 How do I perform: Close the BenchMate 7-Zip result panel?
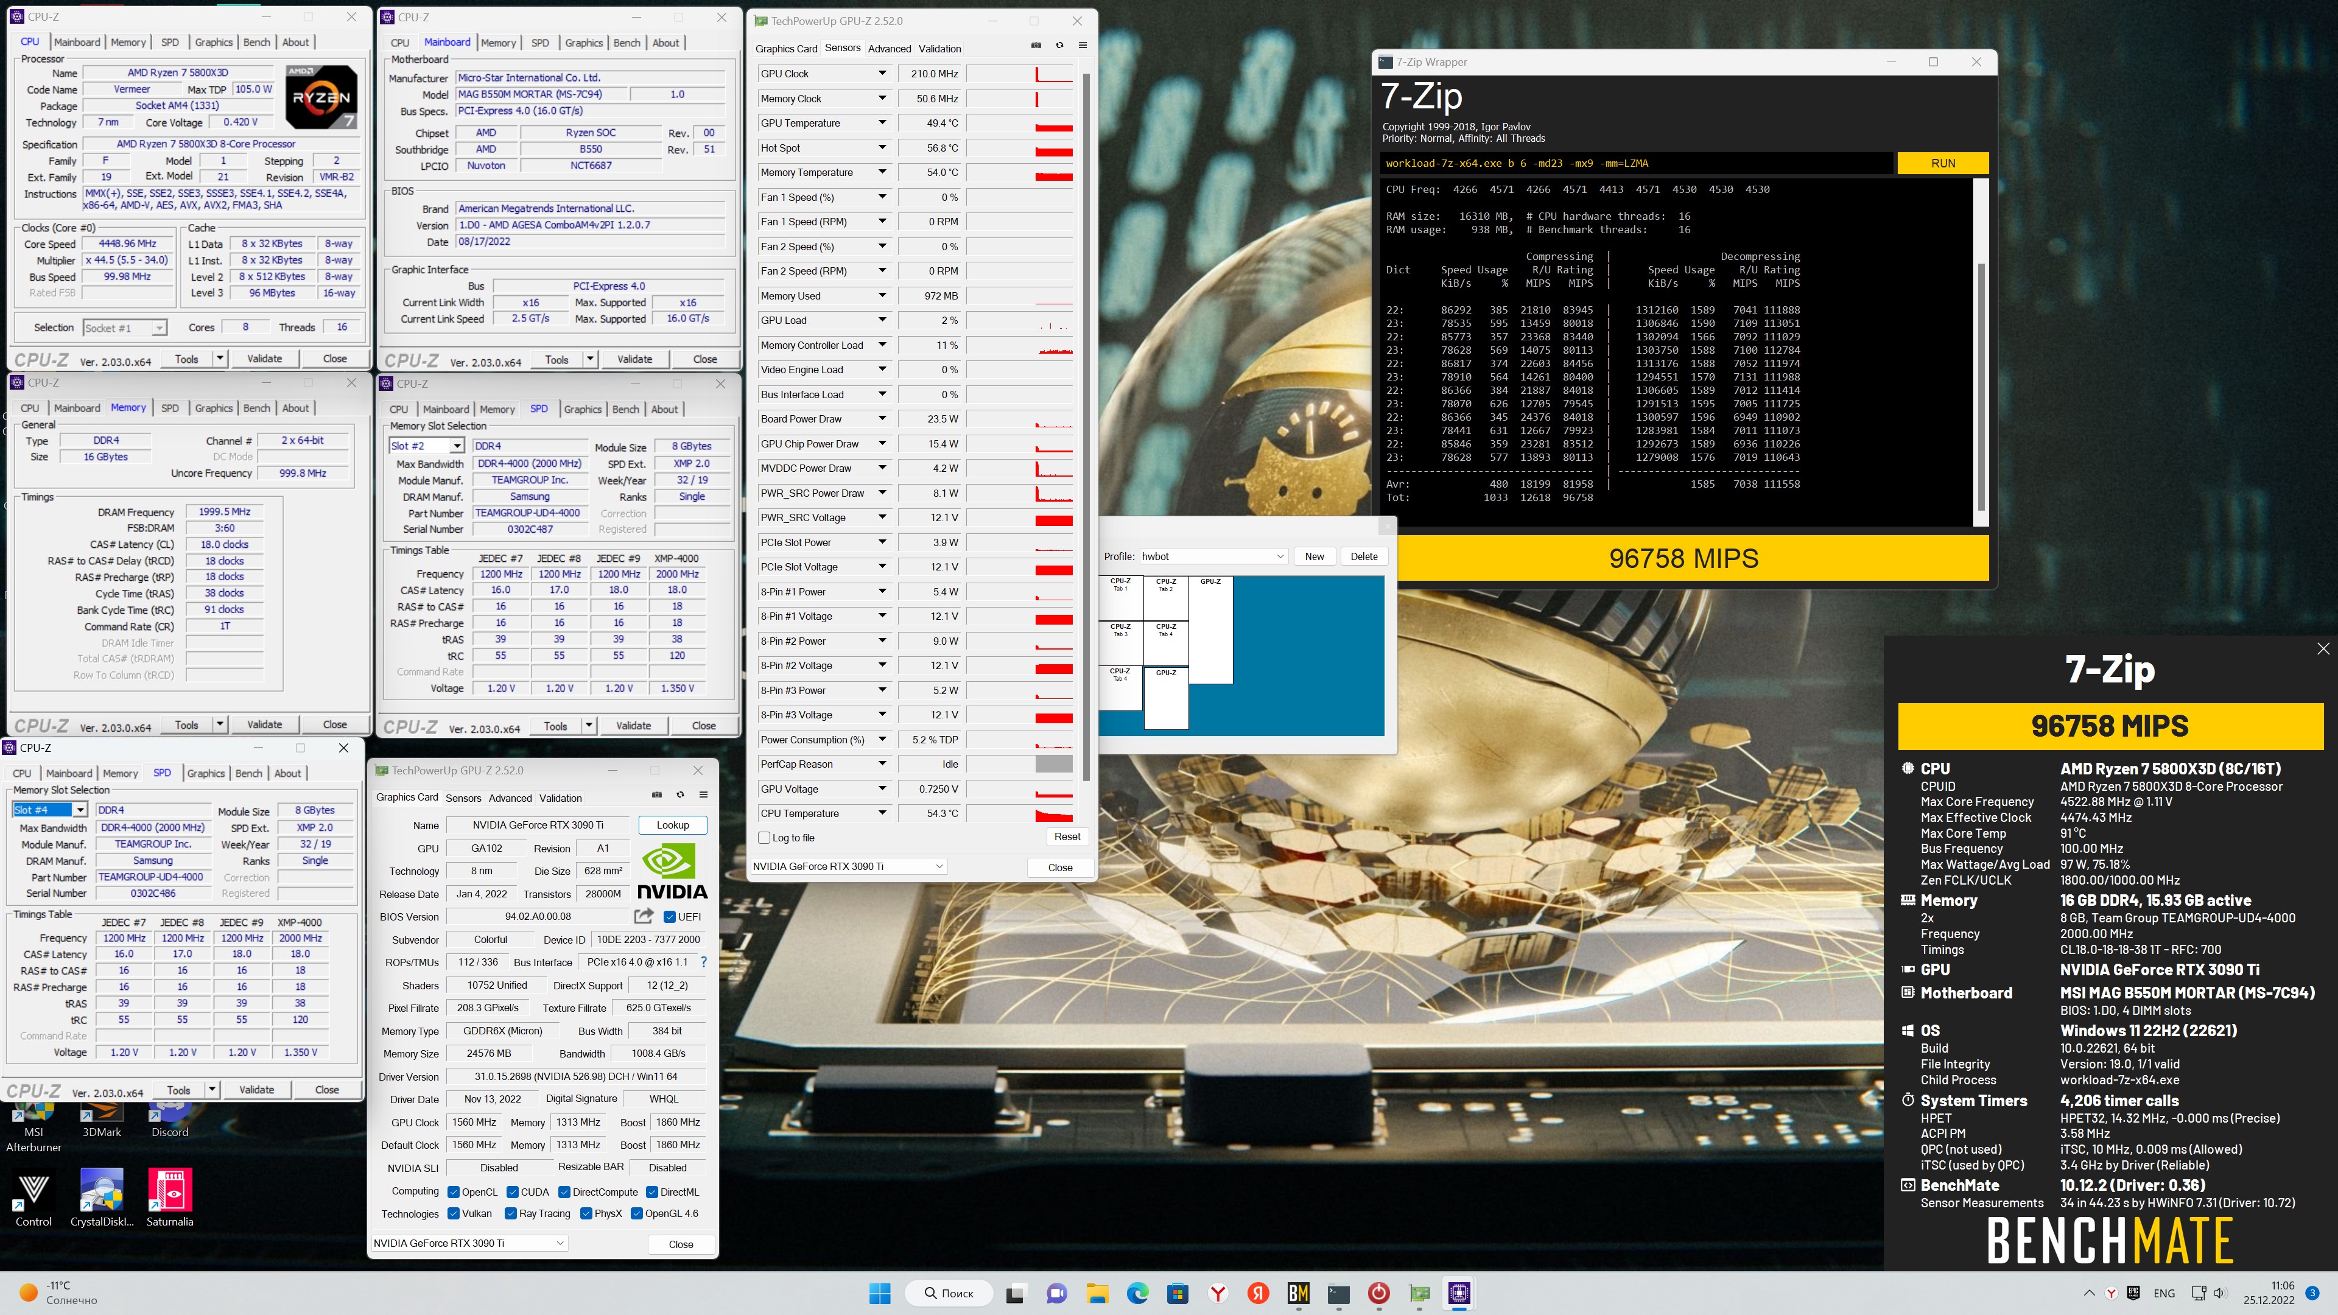2323,648
